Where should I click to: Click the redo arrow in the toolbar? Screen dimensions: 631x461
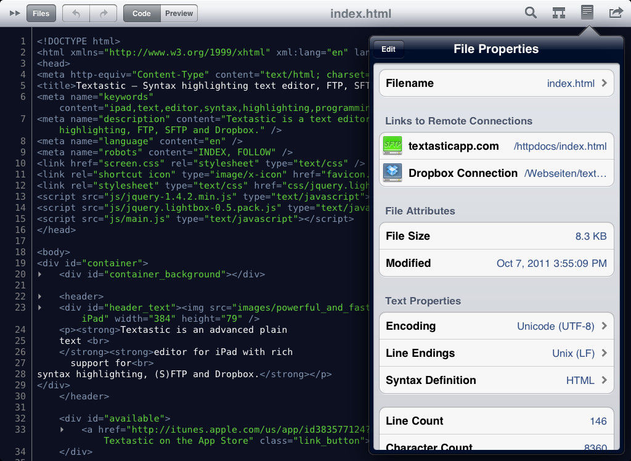click(x=103, y=14)
